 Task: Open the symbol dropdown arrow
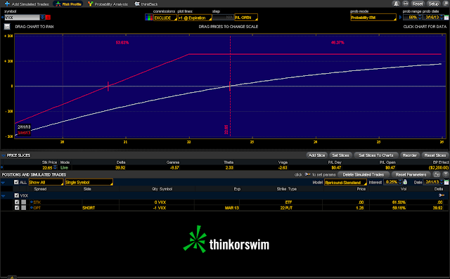tap(42, 18)
